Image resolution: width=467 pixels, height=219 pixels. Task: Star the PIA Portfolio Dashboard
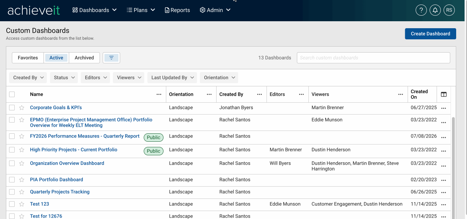pyautogui.click(x=22, y=180)
